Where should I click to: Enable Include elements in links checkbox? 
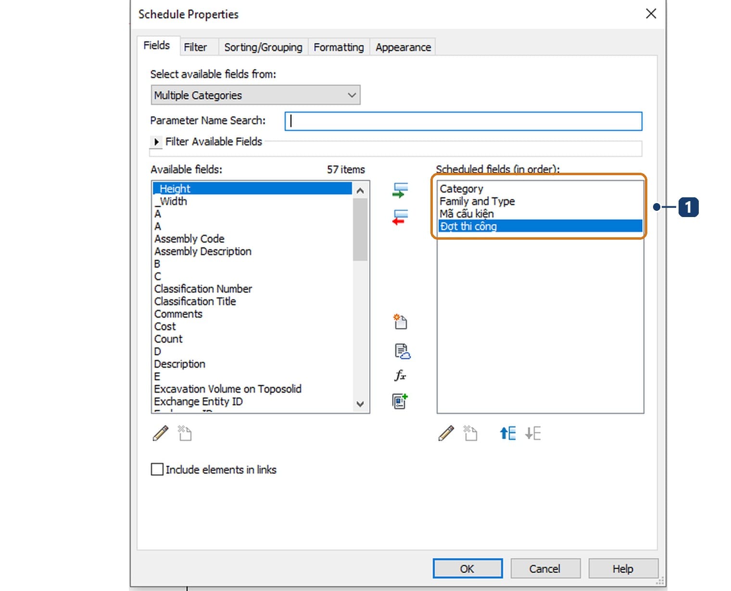tap(157, 469)
